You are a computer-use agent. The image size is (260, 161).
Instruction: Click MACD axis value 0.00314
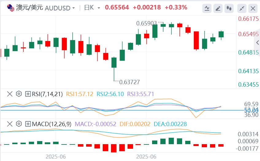pos(248,134)
